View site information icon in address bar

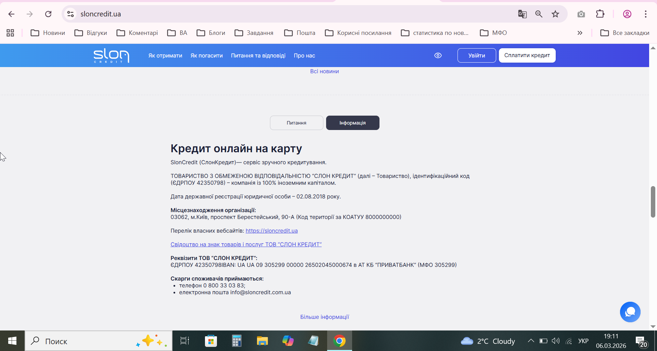pyautogui.click(x=70, y=14)
